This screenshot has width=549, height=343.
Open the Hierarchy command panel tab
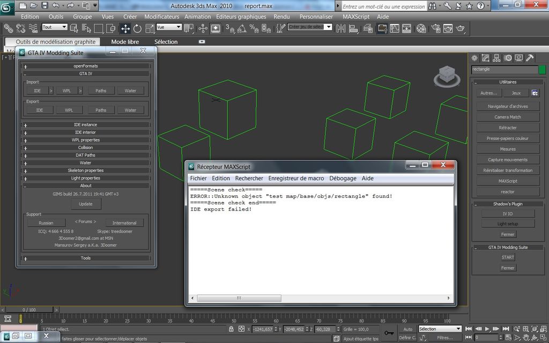click(496, 58)
